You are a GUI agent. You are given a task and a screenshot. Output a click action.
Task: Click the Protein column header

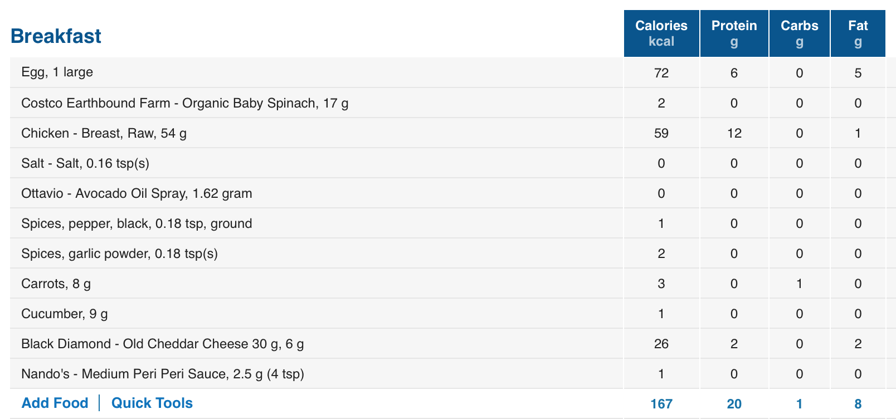tap(734, 33)
